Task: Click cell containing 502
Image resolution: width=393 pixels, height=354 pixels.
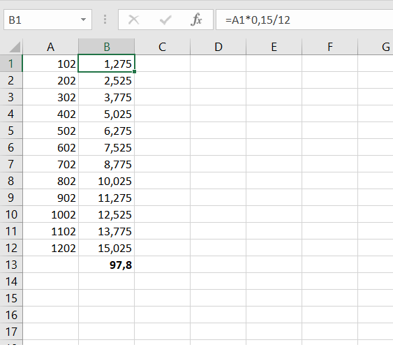Action: point(51,131)
